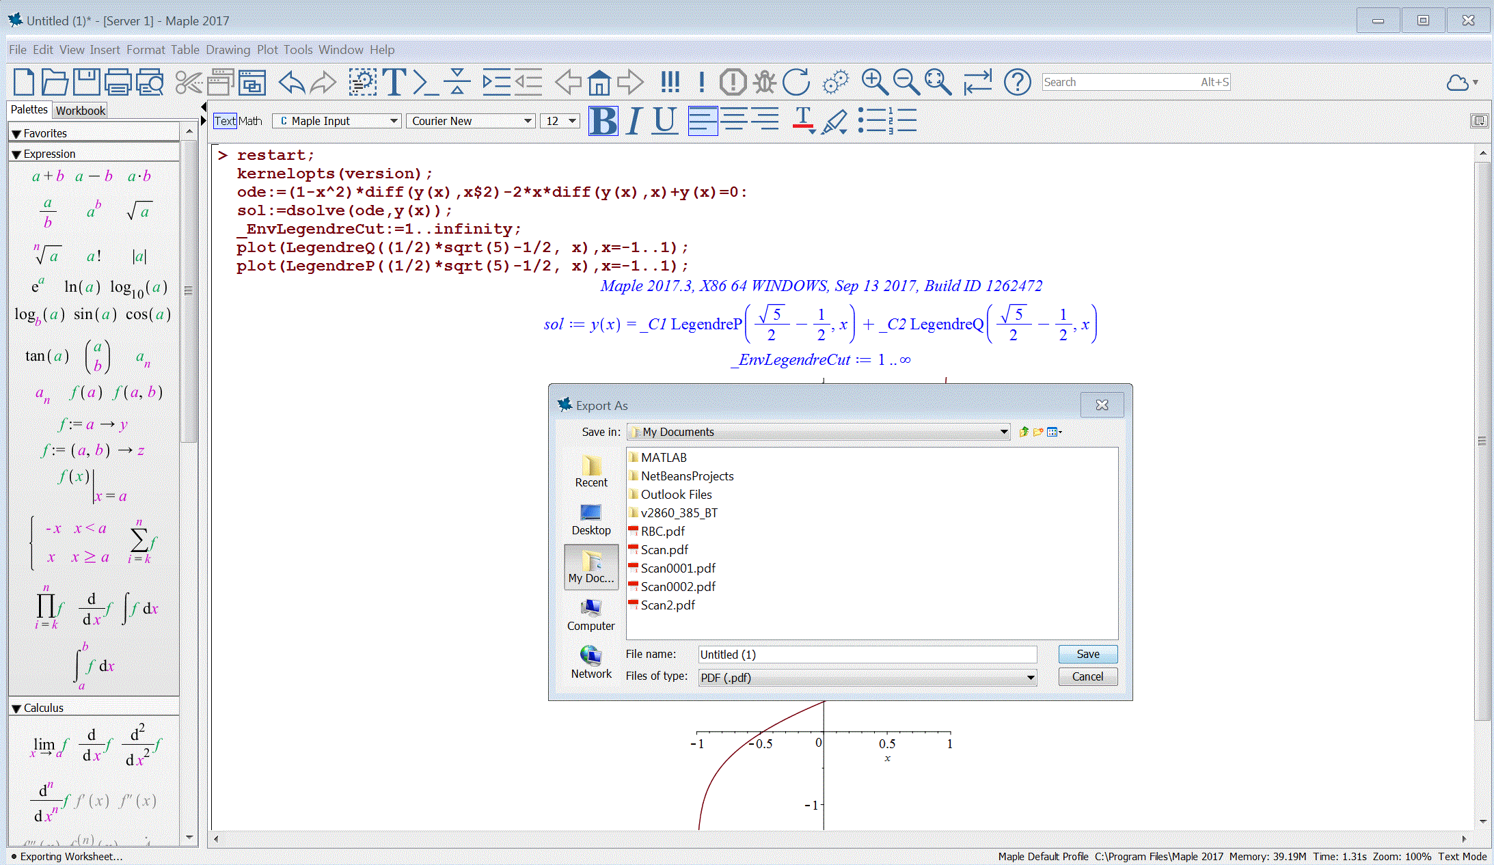Undo the last action arrow icon
Screen dimensions: 1494x865
[x=292, y=82]
